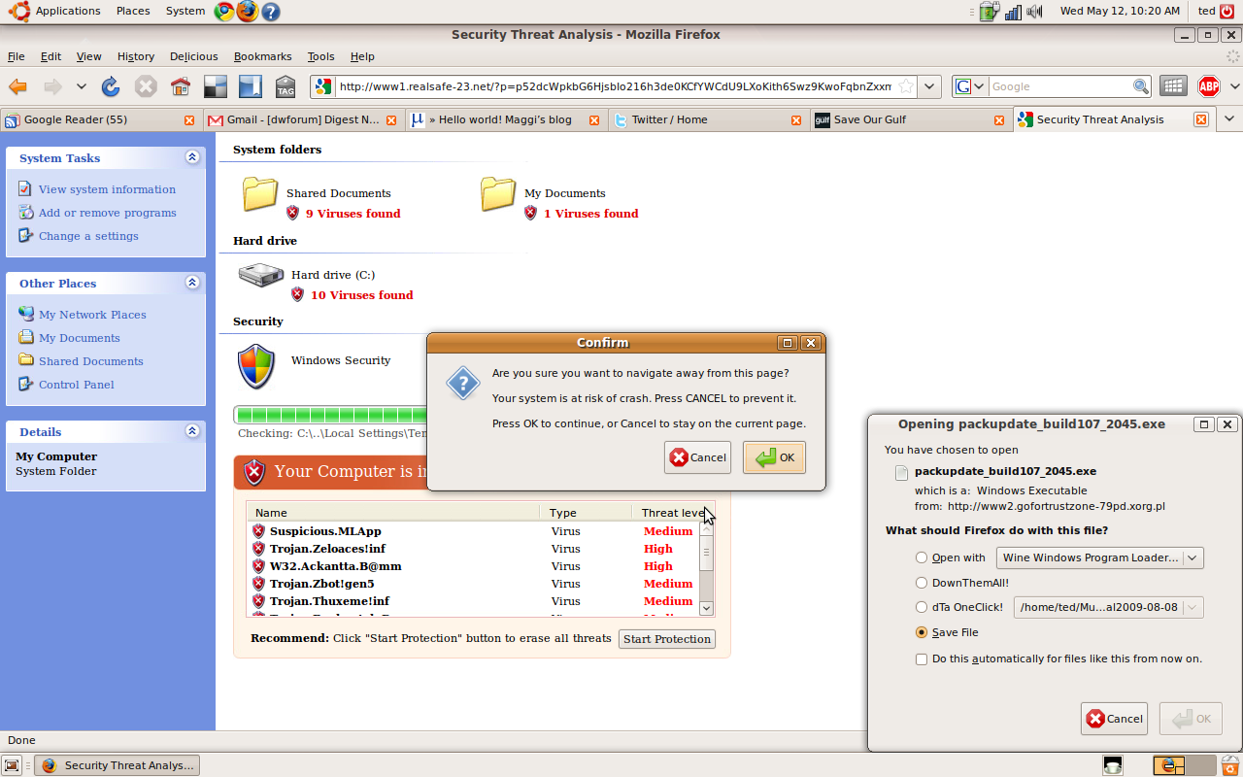Viewport: 1243px width, 777px height.
Task: Click the volume speaker icon
Action: pyautogui.click(x=1034, y=12)
